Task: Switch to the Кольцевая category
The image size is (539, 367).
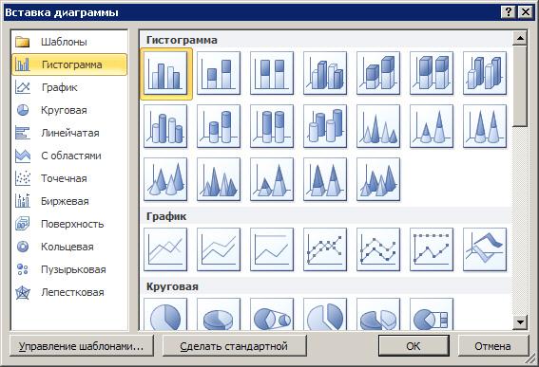Action: [x=69, y=247]
